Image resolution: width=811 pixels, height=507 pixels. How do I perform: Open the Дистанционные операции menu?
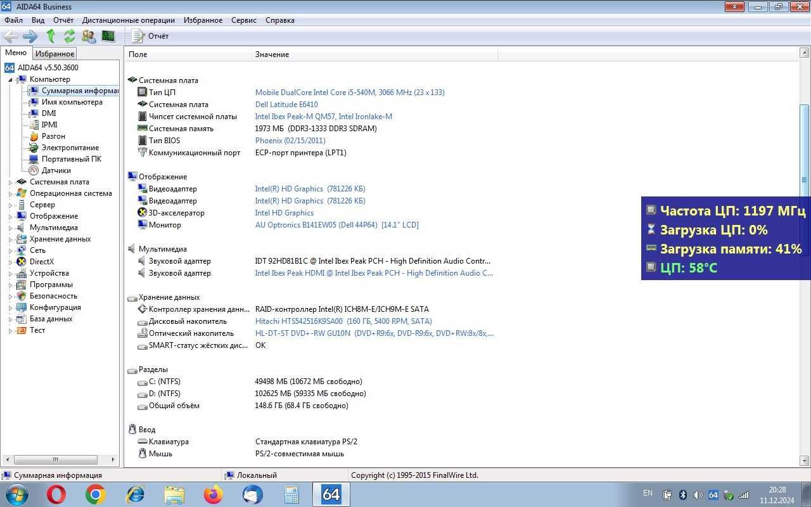[129, 20]
